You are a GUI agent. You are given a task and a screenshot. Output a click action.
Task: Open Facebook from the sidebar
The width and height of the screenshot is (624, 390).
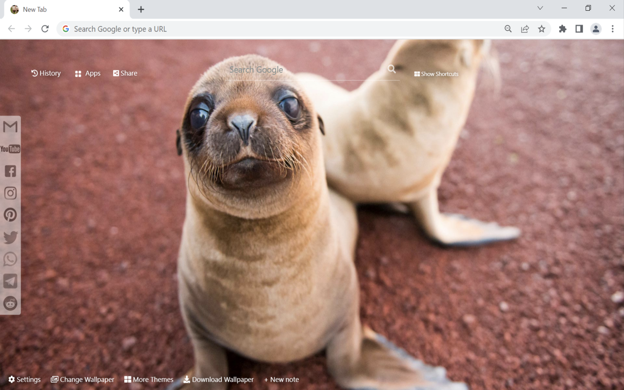[10, 171]
